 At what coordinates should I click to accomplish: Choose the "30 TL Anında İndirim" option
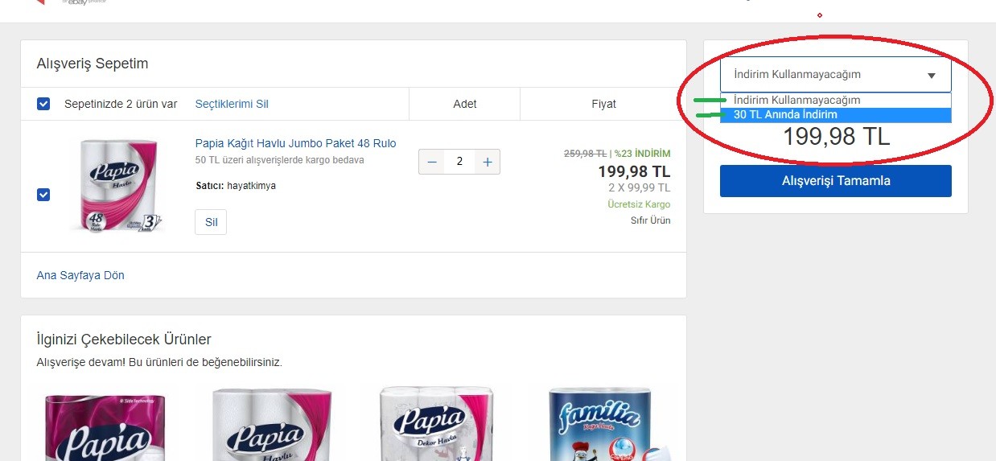click(x=785, y=115)
